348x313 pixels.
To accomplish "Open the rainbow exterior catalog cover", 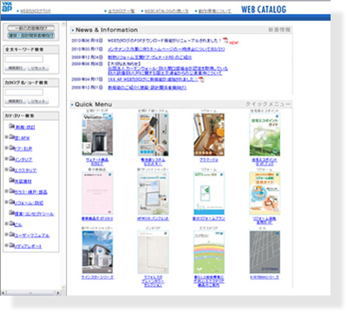I will point(209,252).
